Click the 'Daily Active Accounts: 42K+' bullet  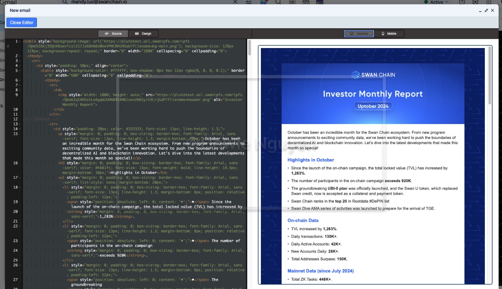[x=316, y=244]
